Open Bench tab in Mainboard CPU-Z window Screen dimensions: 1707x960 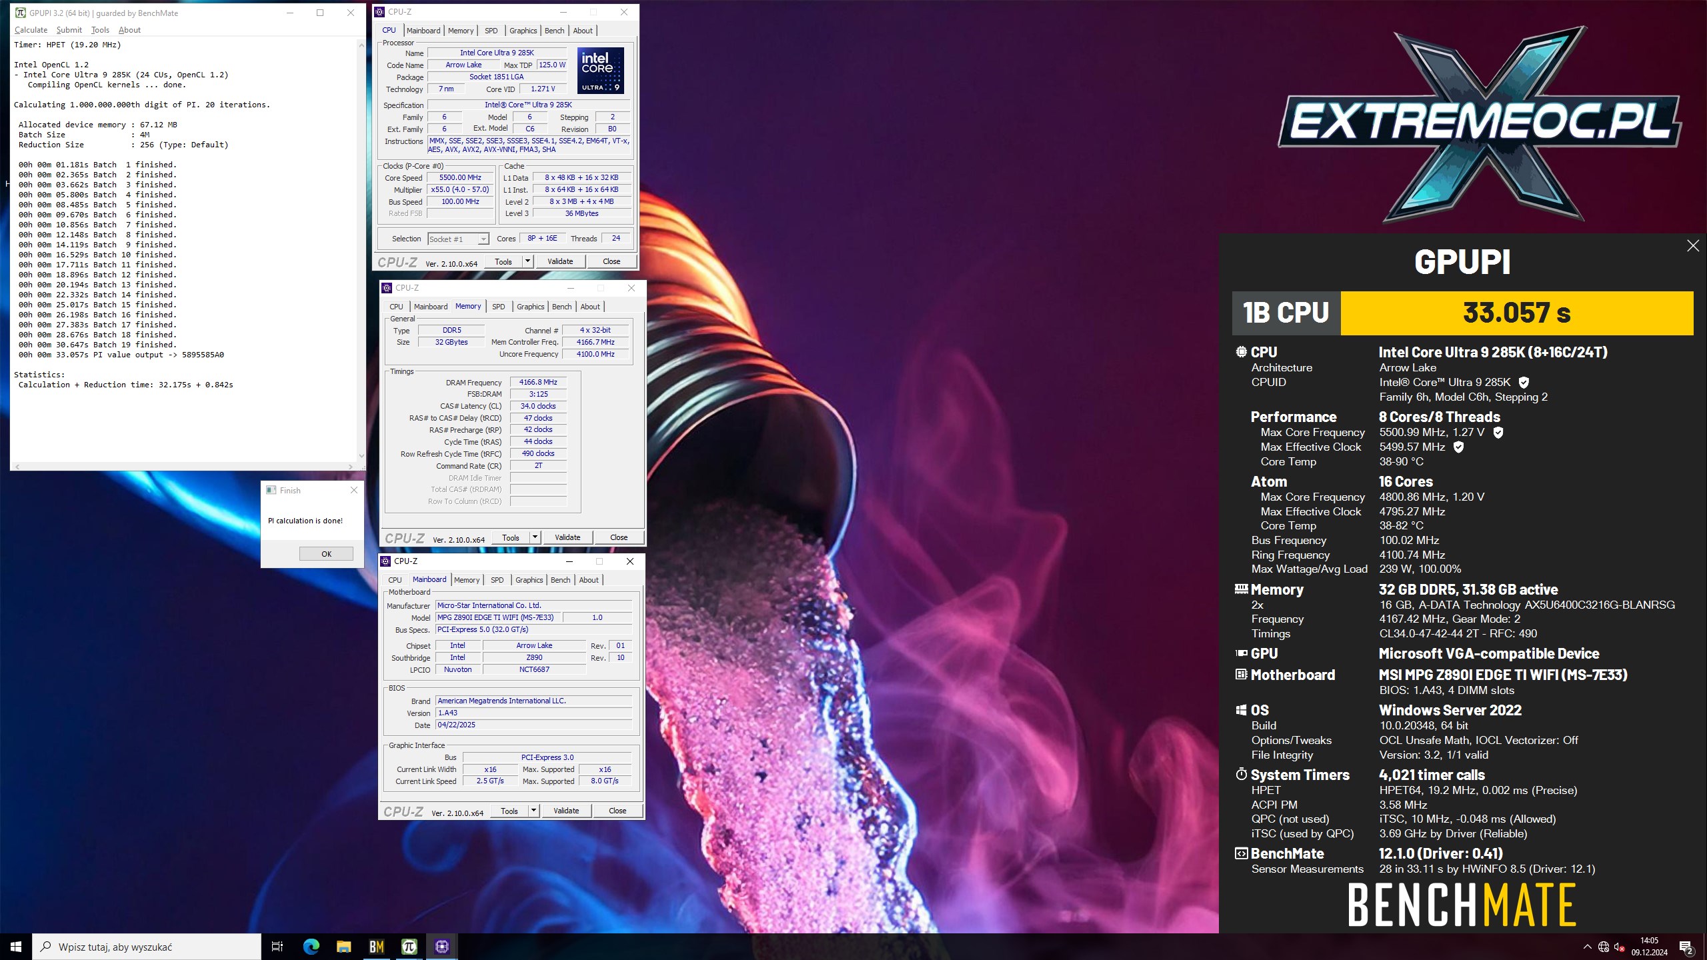click(561, 580)
